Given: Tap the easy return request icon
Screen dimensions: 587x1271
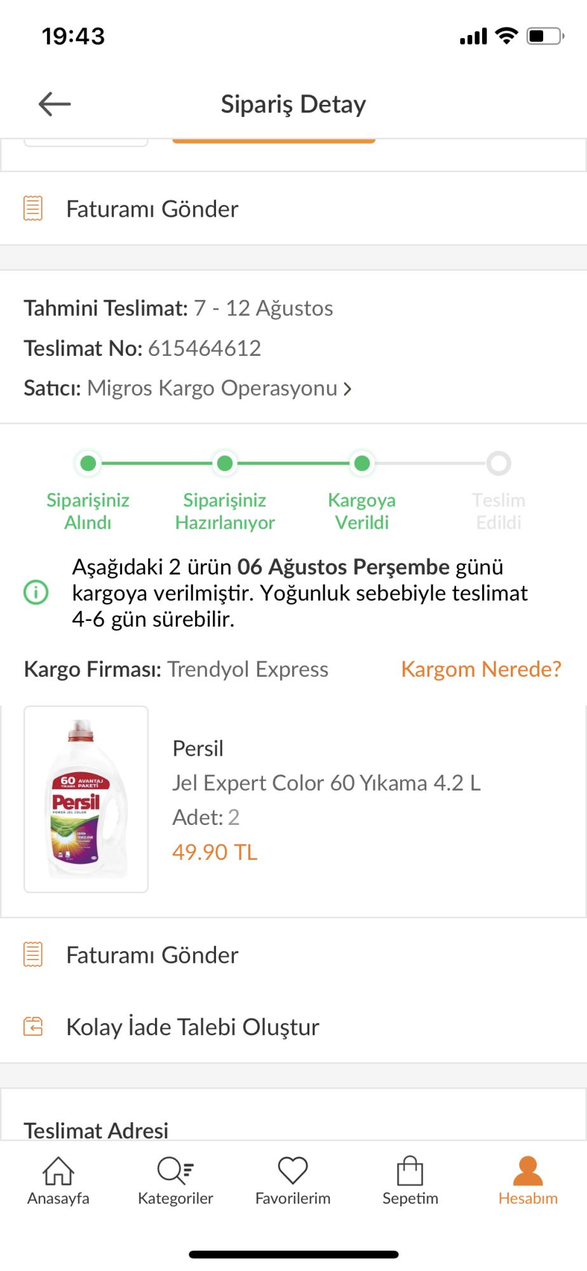Looking at the screenshot, I should (33, 1026).
